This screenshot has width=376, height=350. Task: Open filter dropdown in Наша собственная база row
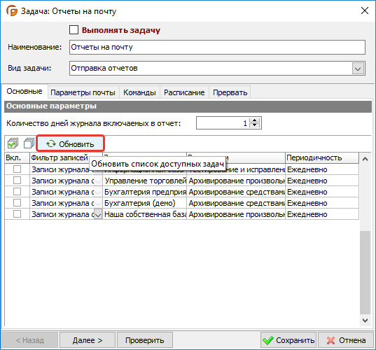[98, 214]
